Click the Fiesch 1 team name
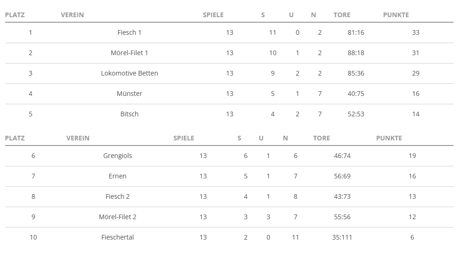Image resolution: width=461 pixels, height=253 pixels. tap(129, 32)
